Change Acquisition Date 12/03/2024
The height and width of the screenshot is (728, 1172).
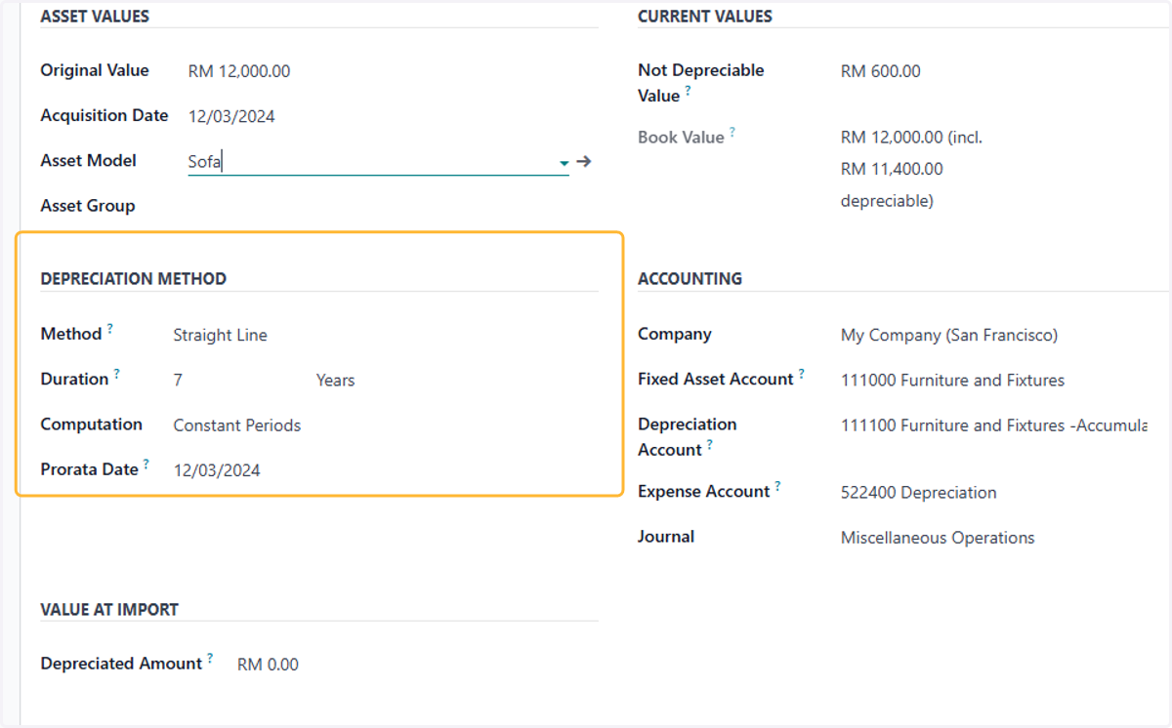point(231,117)
